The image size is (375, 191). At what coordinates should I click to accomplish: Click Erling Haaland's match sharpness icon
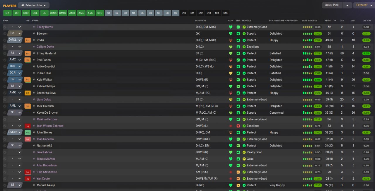click(x=238, y=53)
